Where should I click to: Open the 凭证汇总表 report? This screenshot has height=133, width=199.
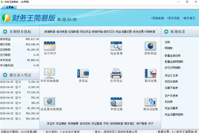pyautogui.click(x=171, y=76)
